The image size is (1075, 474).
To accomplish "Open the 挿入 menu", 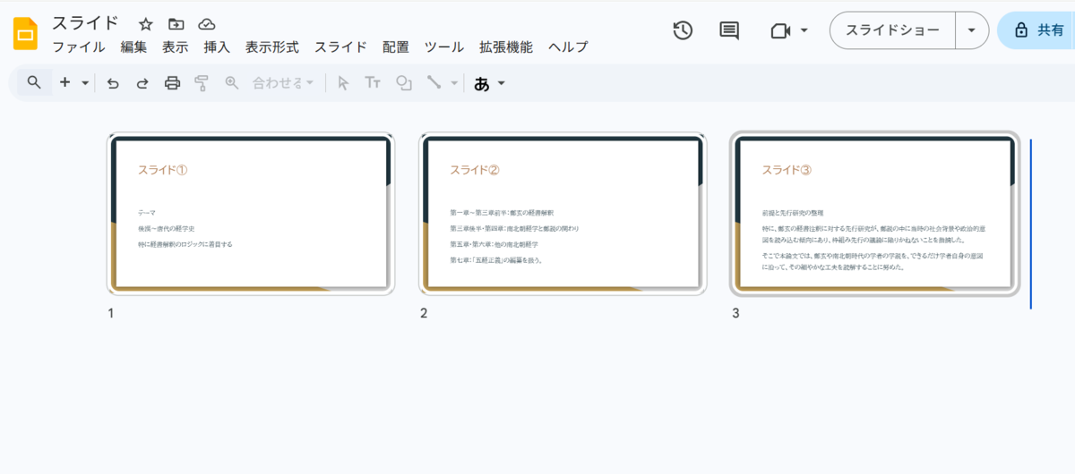I will [217, 47].
